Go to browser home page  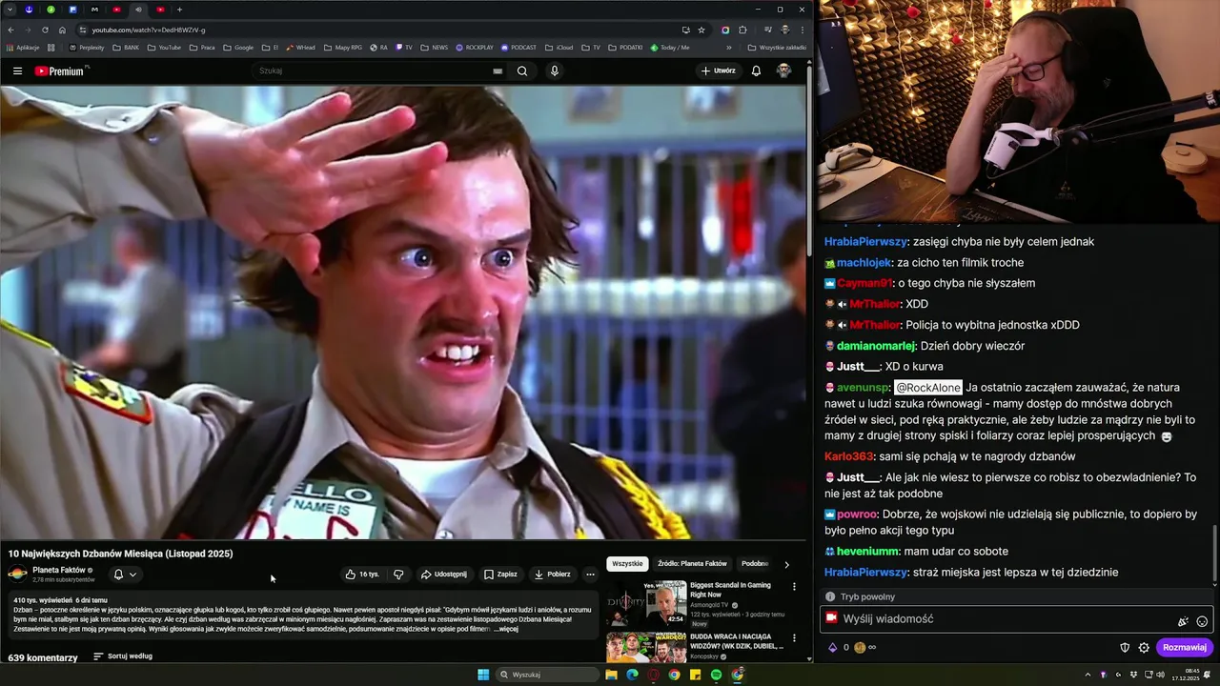point(62,30)
